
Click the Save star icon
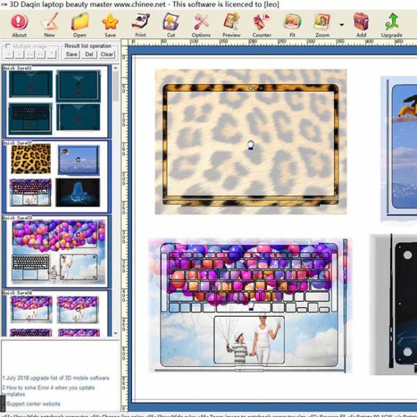(x=110, y=24)
